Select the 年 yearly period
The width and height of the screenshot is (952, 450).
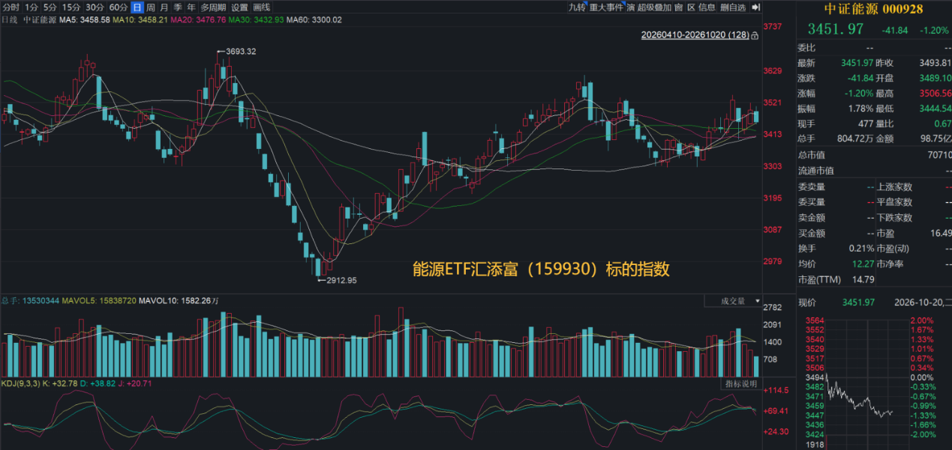[x=191, y=7]
